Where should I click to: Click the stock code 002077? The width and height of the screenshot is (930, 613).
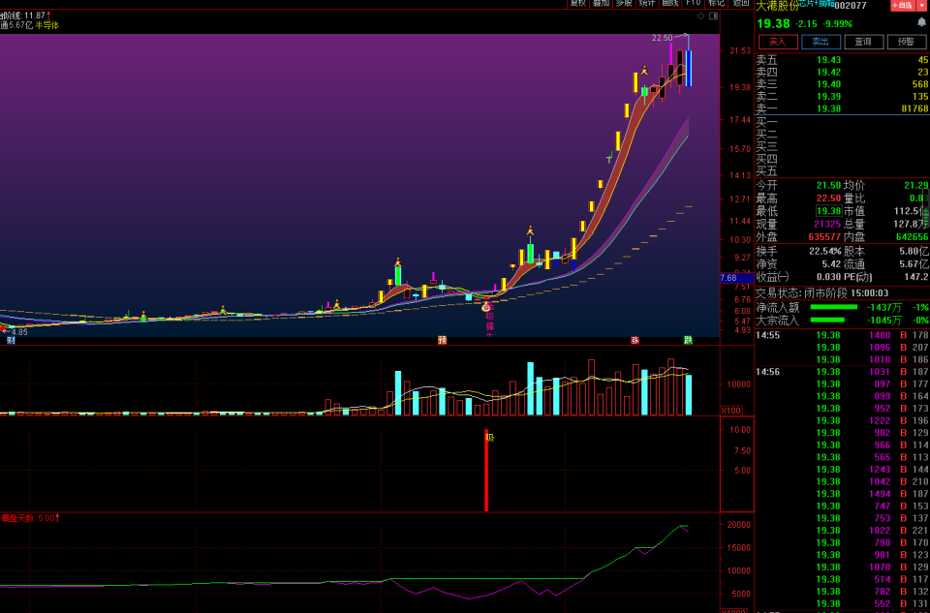[851, 6]
